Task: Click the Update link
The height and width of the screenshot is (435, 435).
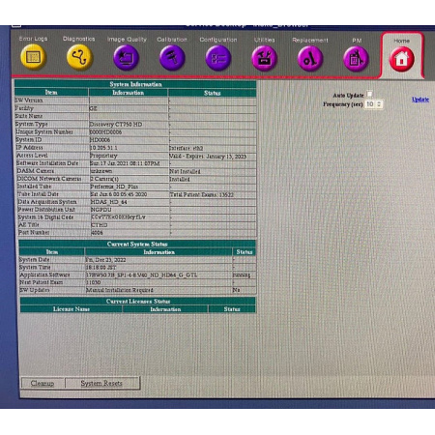Action: pyautogui.click(x=420, y=100)
